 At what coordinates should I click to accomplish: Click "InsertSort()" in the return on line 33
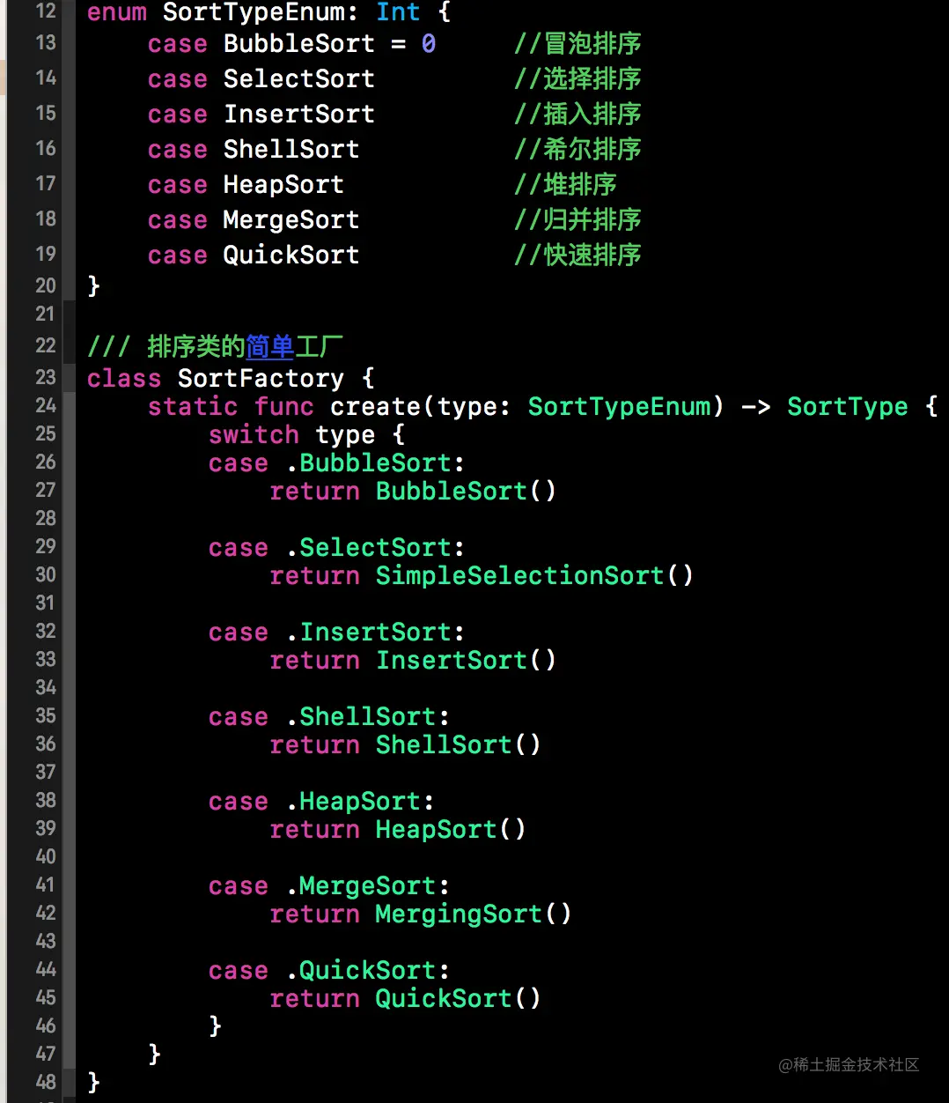(x=466, y=660)
